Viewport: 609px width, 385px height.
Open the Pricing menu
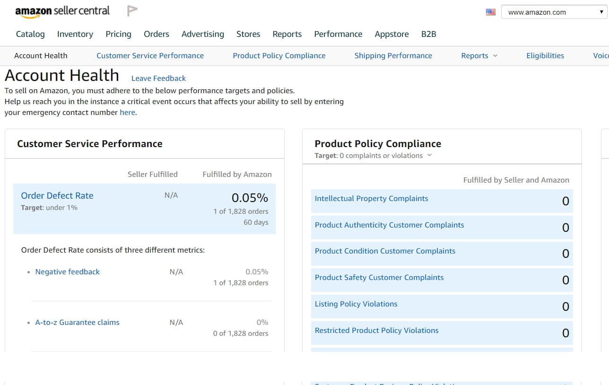click(118, 34)
